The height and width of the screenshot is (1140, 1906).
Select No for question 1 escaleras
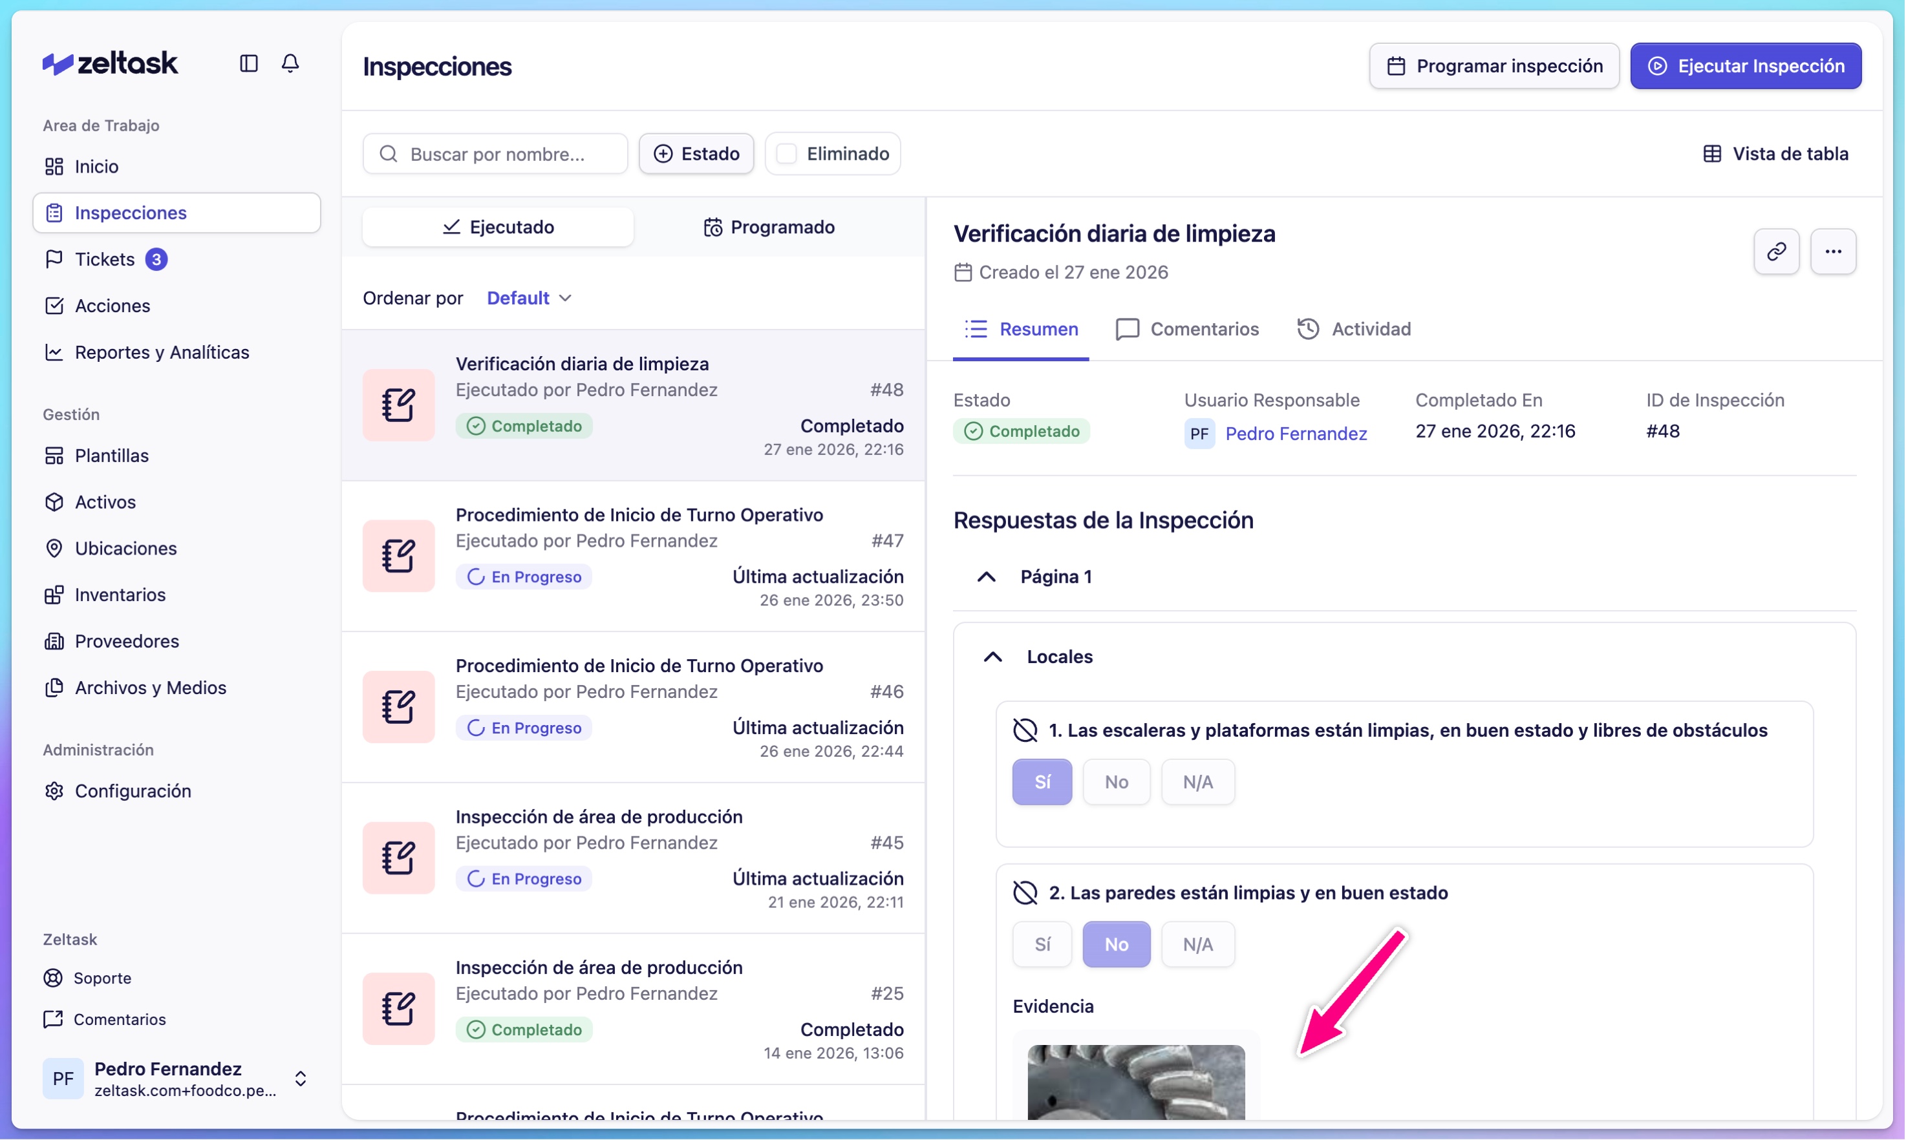tap(1116, 782)
